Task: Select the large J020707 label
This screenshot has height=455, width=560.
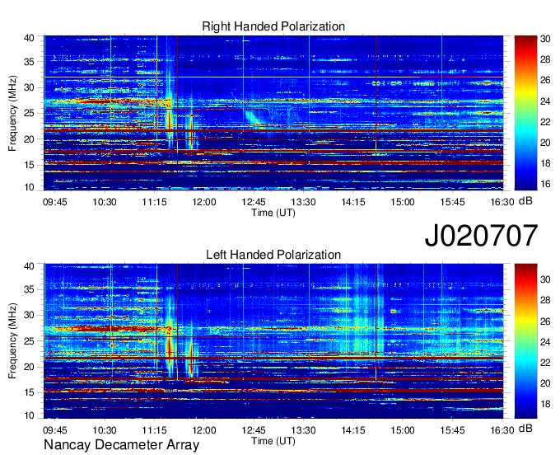Action: click(x=481, y=236)
